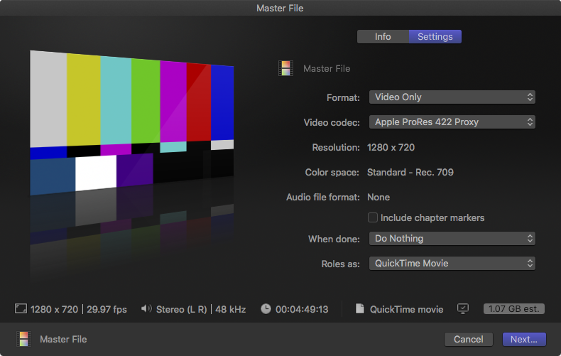
Task: Open the Video codec dropdown
Action: pyautogui.click(x=452, y=122)
